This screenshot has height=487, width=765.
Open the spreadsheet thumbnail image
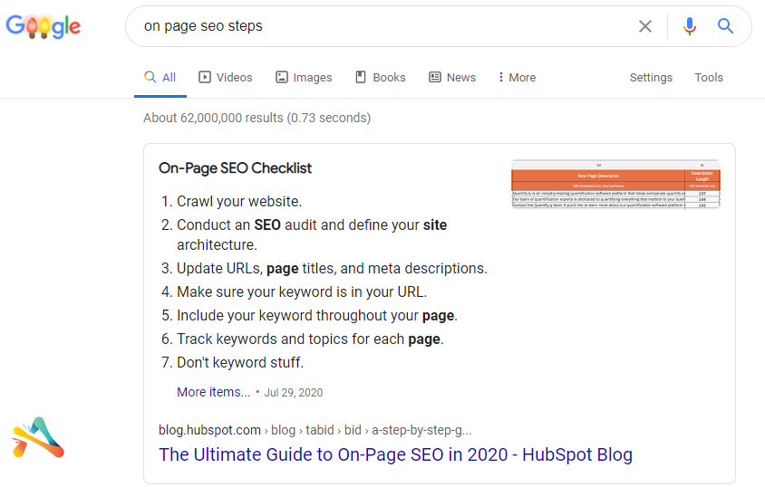pyautogui.click(x=615, y=186)
